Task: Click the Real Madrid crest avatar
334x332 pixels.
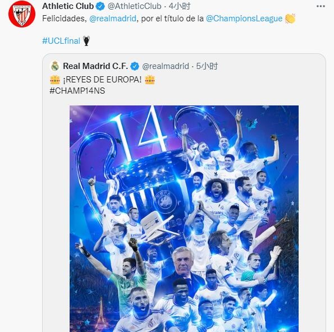Action: [55, 66]
